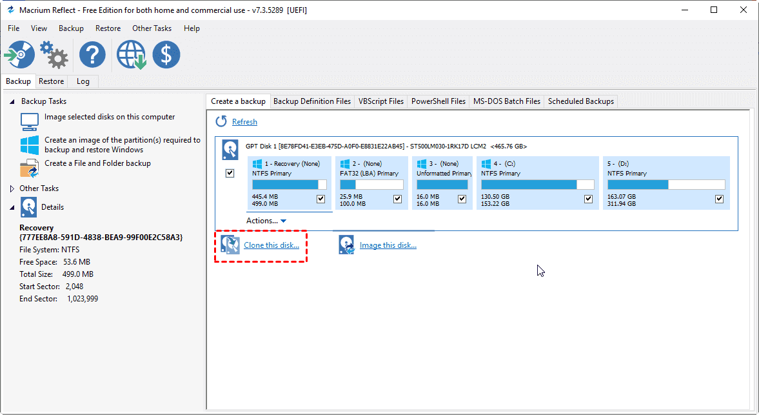Image resolution: width=759 pixels, height=415 pixels.
Task: Click the Image this disk link
Action: click(x=388, y=245)
